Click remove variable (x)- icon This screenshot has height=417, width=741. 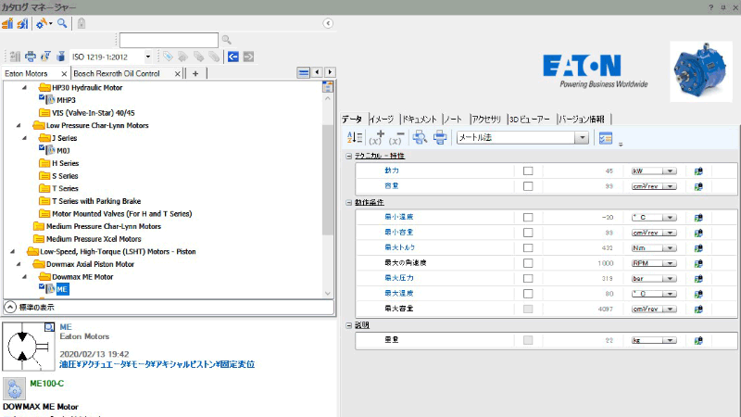tap(396, 137)
